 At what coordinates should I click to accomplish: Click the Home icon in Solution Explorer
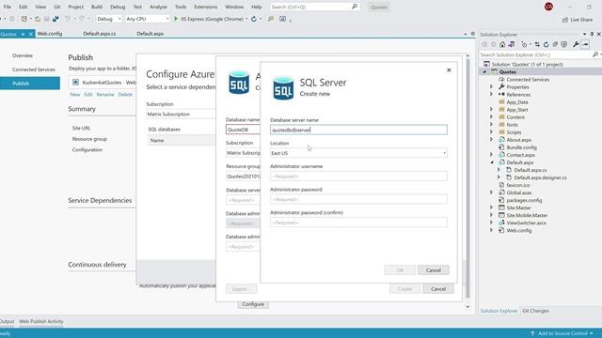point(502,44)
